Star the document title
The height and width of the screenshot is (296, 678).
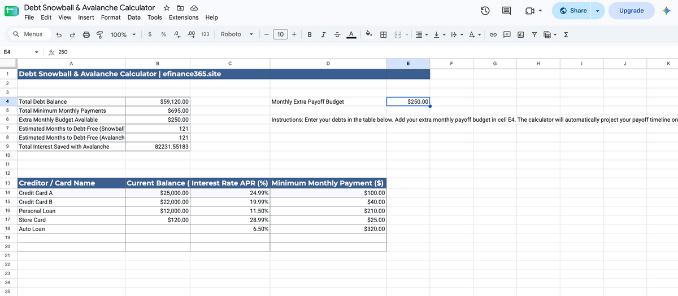click(x=167, y=8)
